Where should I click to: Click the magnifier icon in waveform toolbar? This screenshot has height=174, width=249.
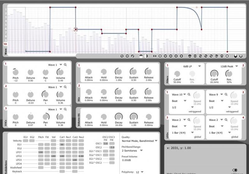pos(122,56)
